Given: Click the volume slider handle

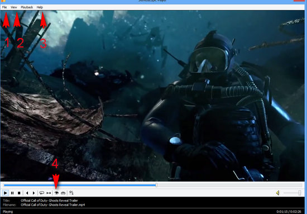Looking at the screenshot, I should 300,193.
